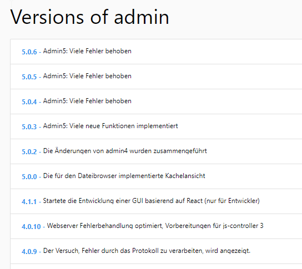The height and width of the screenshot is (269, 302).
Task: Open version 4.0.9 link
Action: pyautogui.click(x=29, y=251)
